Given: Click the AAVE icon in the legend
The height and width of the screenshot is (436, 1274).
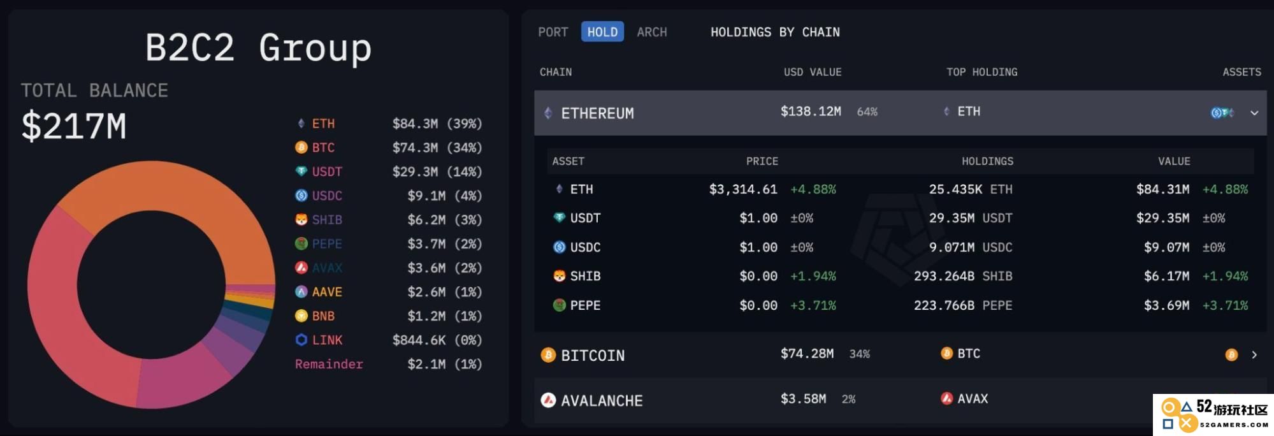Looking at the screenshot, I should 301,292.
